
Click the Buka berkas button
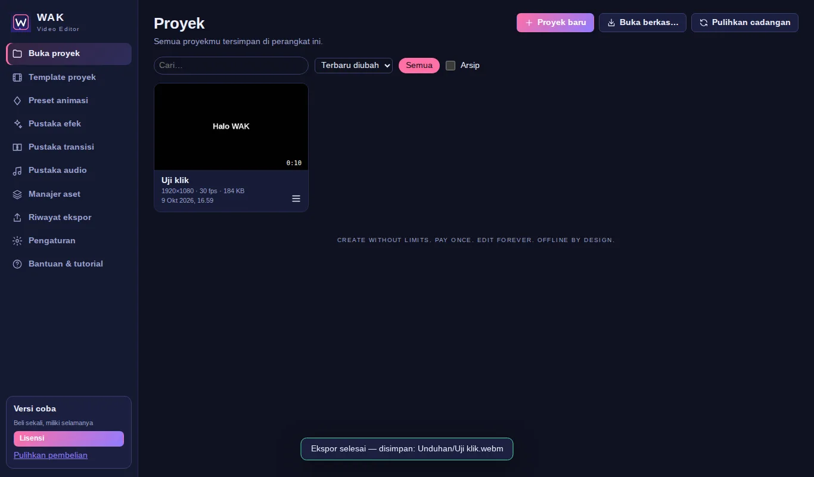(x=642, y=23)
